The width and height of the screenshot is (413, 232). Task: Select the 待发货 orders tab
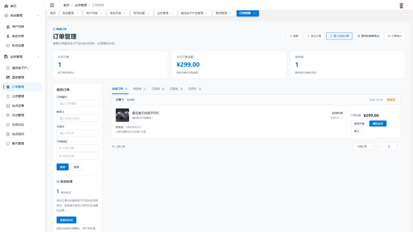point(139,89)
